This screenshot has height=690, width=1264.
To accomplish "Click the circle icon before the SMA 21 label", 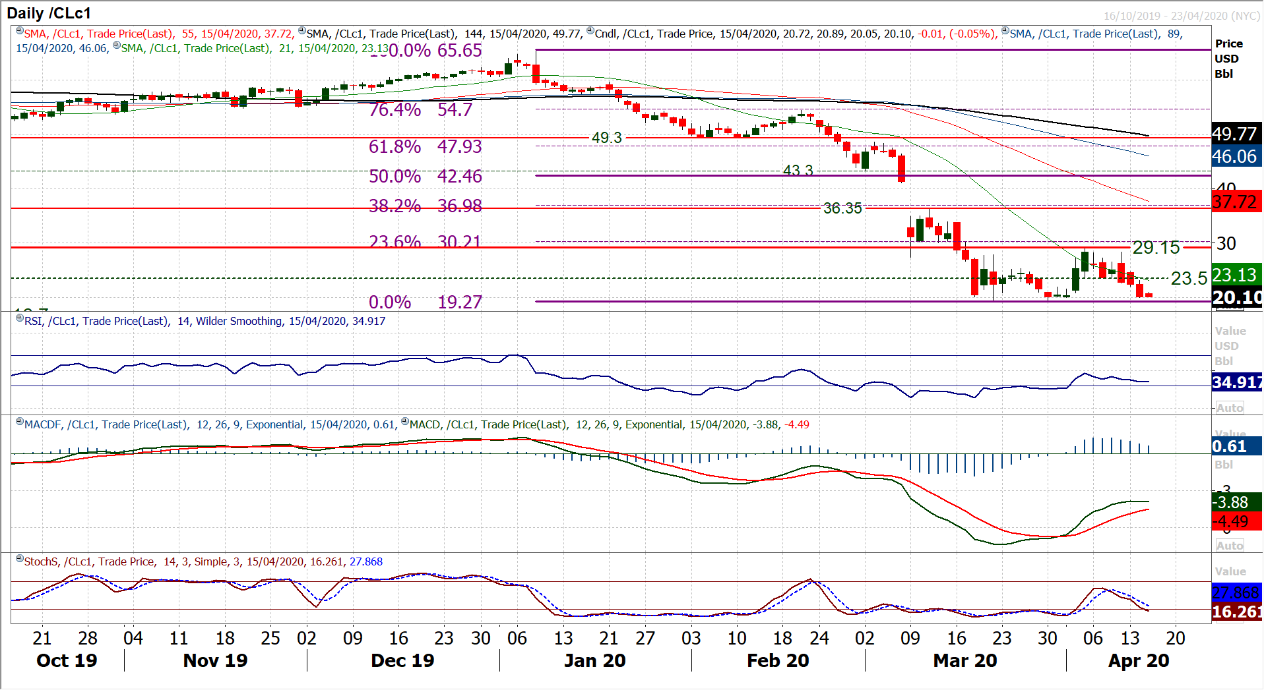I will (x=117, y=45).
